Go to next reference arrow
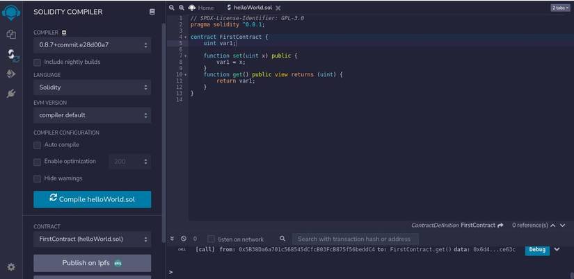This screenshot has width=574, height=279. (x=563, y=226)
